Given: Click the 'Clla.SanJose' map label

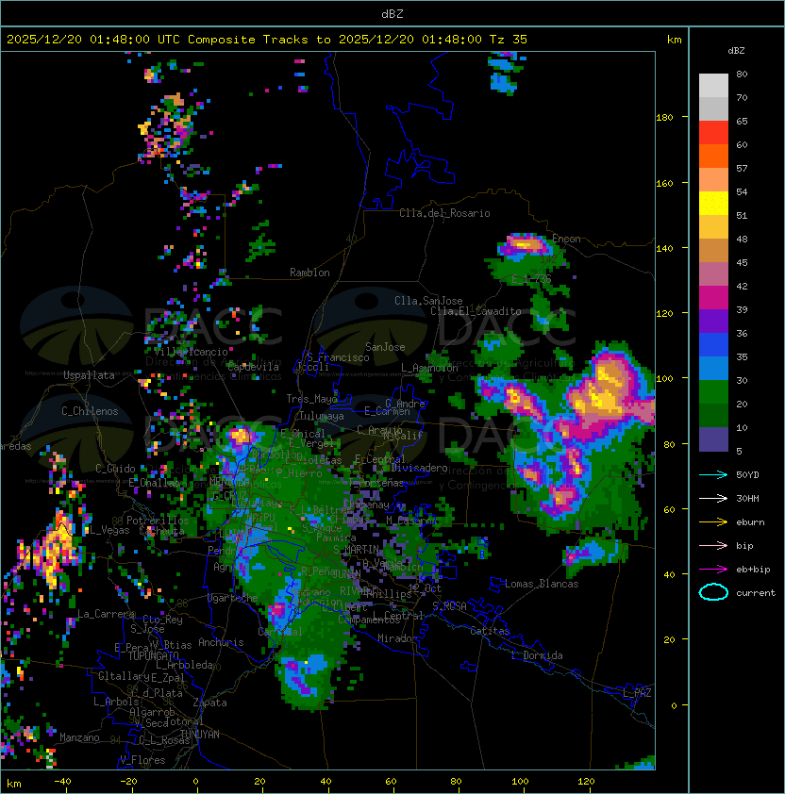Looking at the screenshot, I should click(428, 301).
